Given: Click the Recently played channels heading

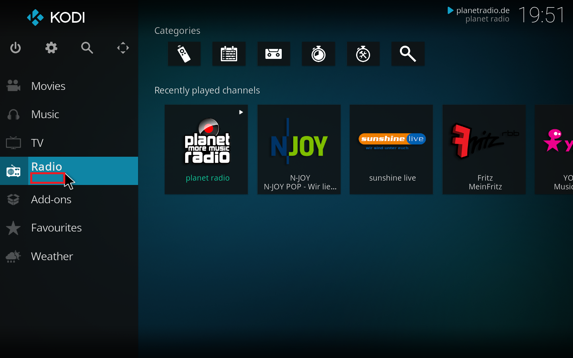Looking at the screenshot, I should point(207,90).
